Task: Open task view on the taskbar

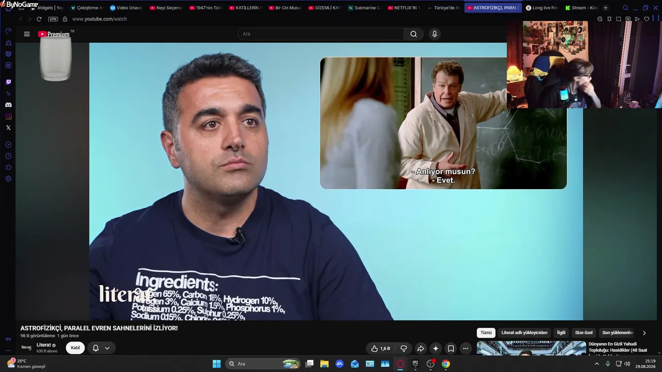Action: [309, 364]
